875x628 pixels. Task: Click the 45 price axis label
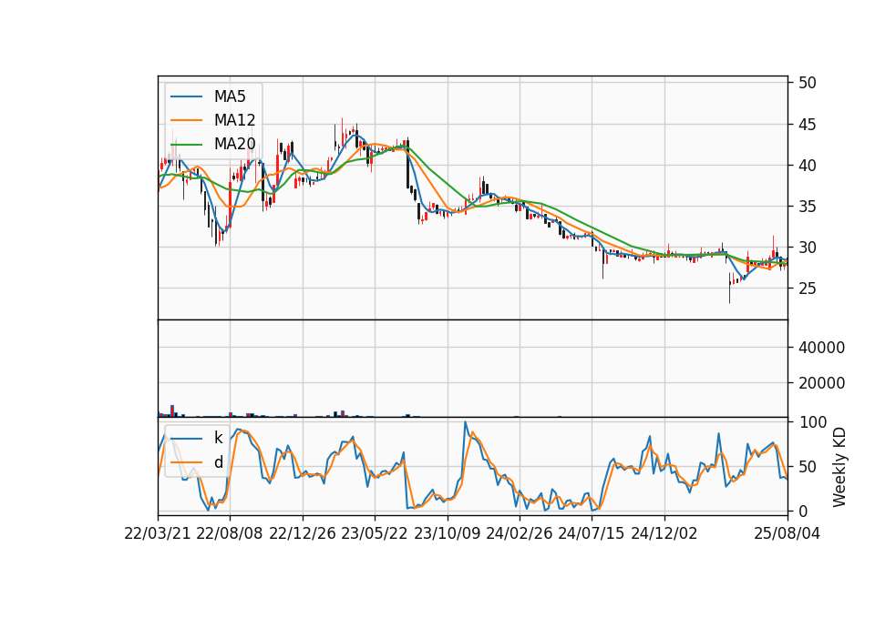[807, 125]
